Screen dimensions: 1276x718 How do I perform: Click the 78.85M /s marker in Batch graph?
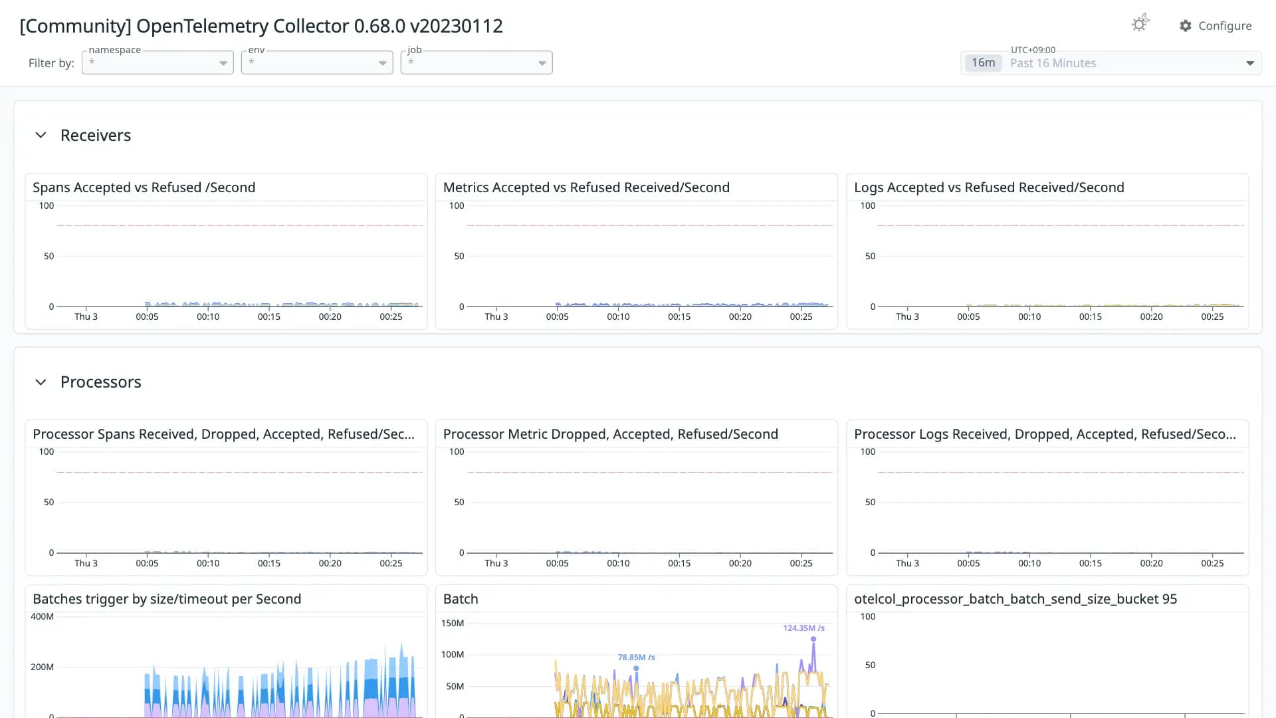[x=636, y=668]
